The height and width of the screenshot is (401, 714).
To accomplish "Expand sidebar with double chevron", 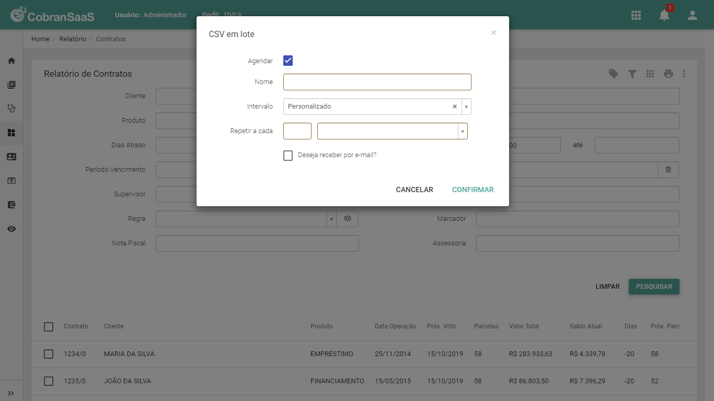I will (x=11, y=393).
